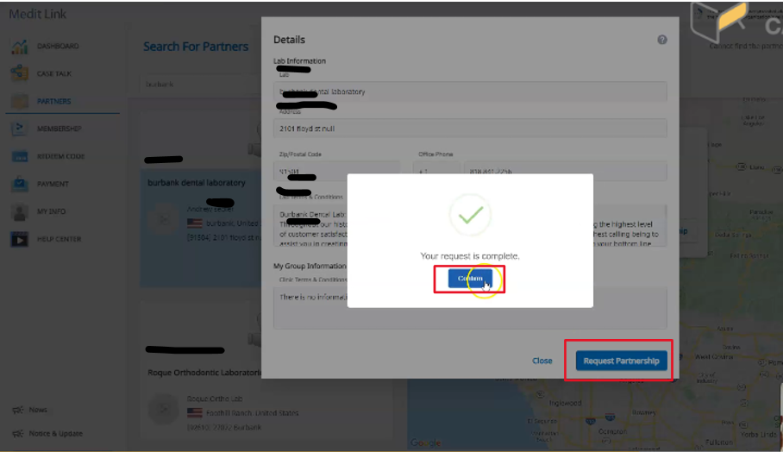Open Case Talk sidebar icon
The height and width of the screenshot is (452, 783).
click(x=20, y=73)
